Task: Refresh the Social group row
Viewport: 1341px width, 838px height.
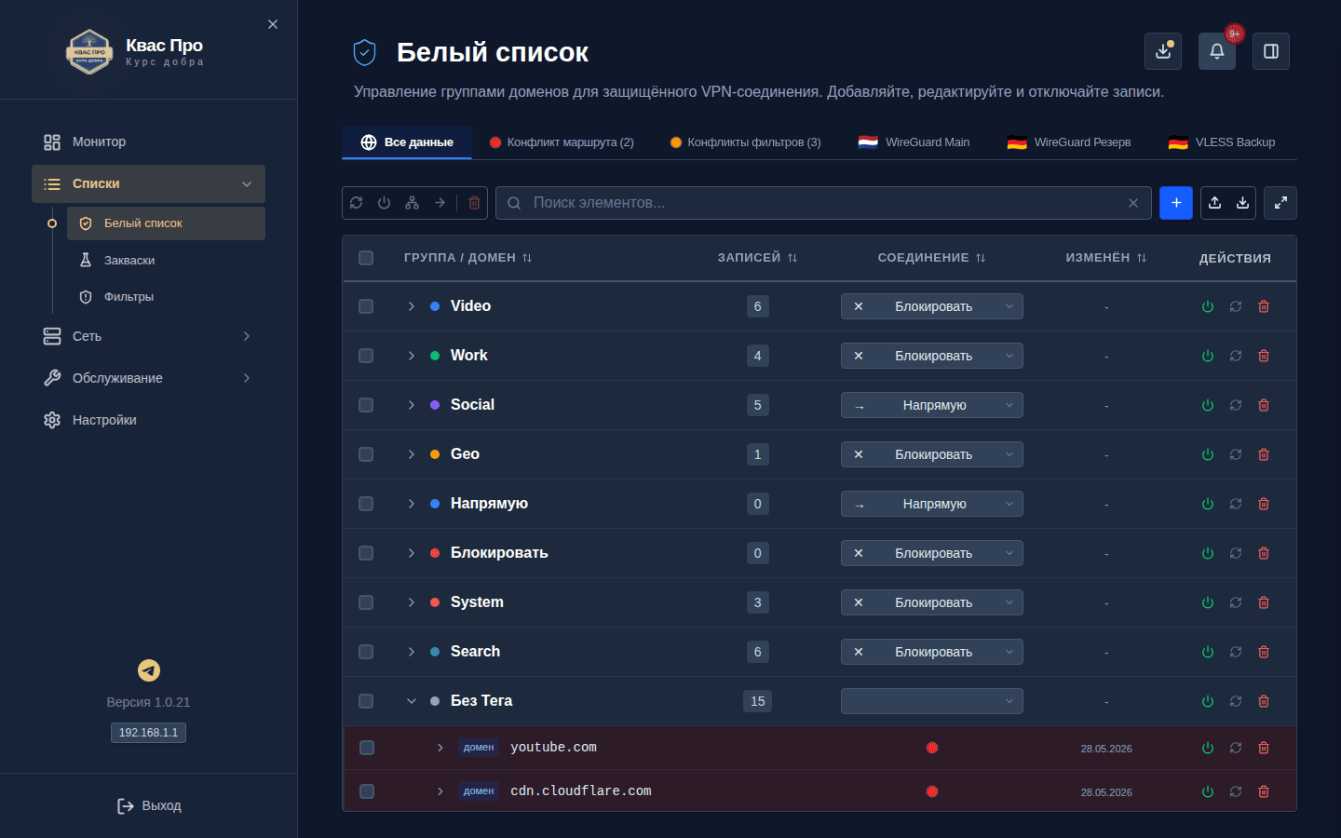Action: coord(1236,405)
